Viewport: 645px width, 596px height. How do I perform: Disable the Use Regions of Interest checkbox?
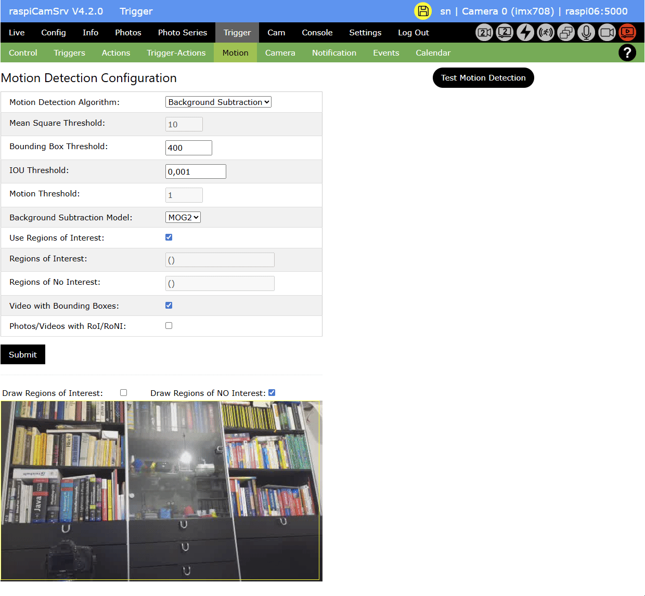[x=169, y=237]
